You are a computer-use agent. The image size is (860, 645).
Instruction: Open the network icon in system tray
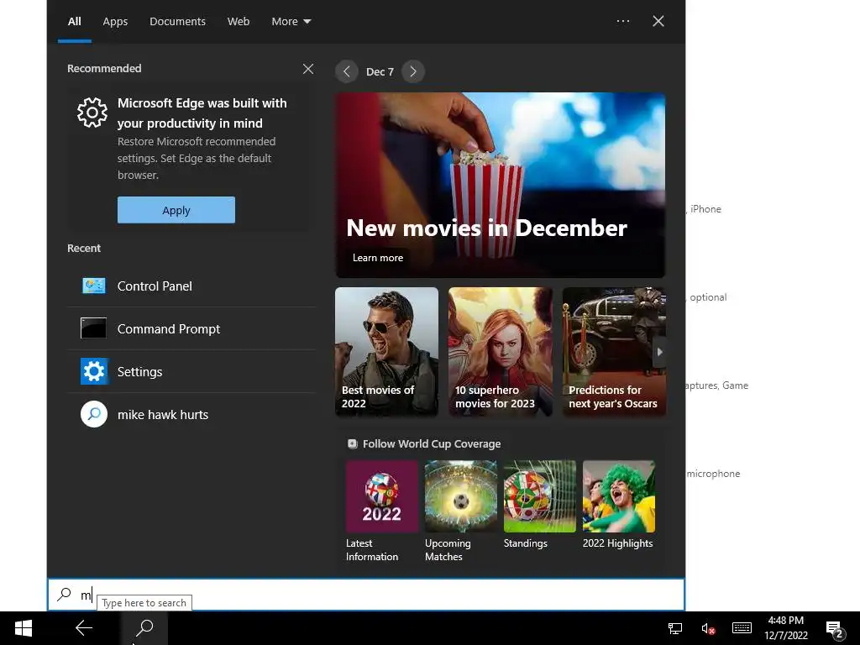[x=675, y=628]
